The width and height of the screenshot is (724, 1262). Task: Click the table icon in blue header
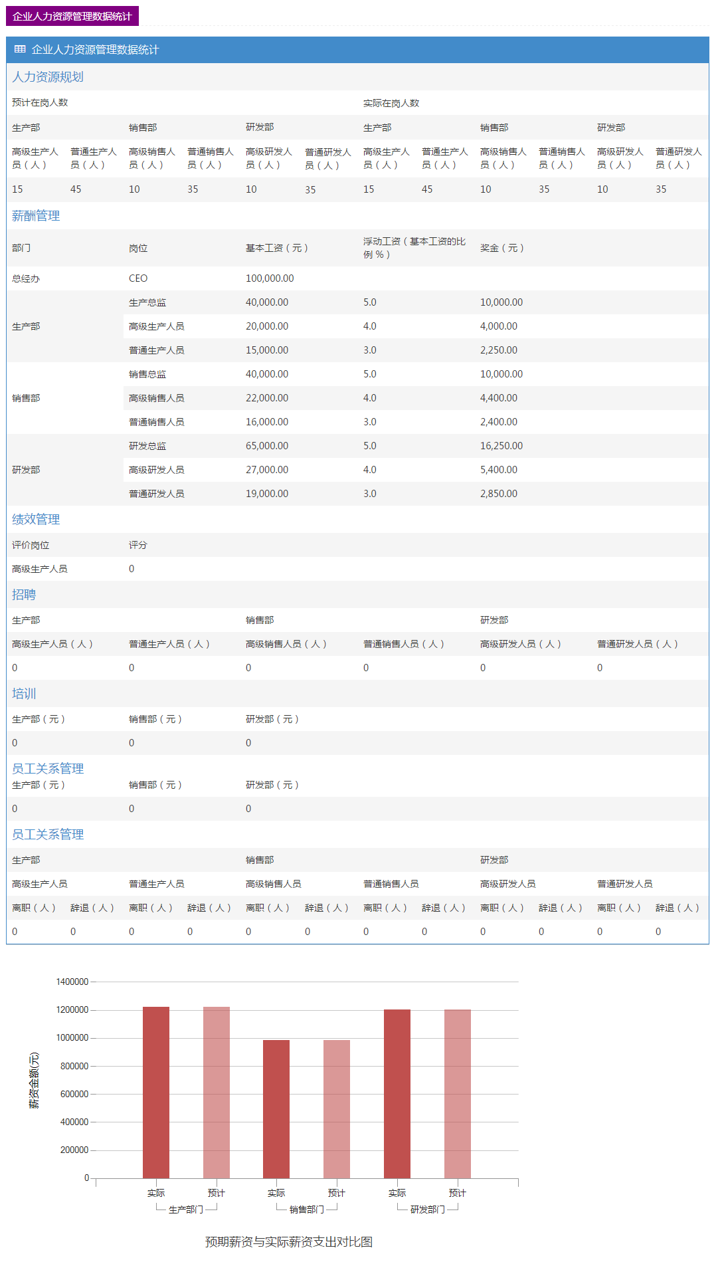click(20, 49)
